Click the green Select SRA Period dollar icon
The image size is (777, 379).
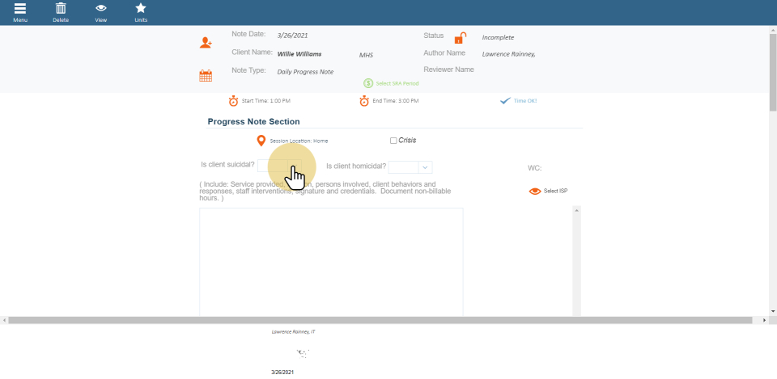(x=368, y=83)
